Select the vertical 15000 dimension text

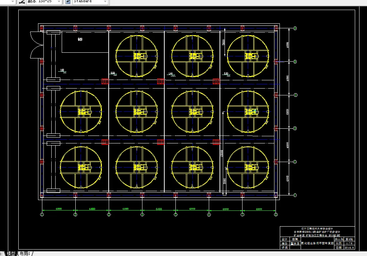[x=222, y=153]
